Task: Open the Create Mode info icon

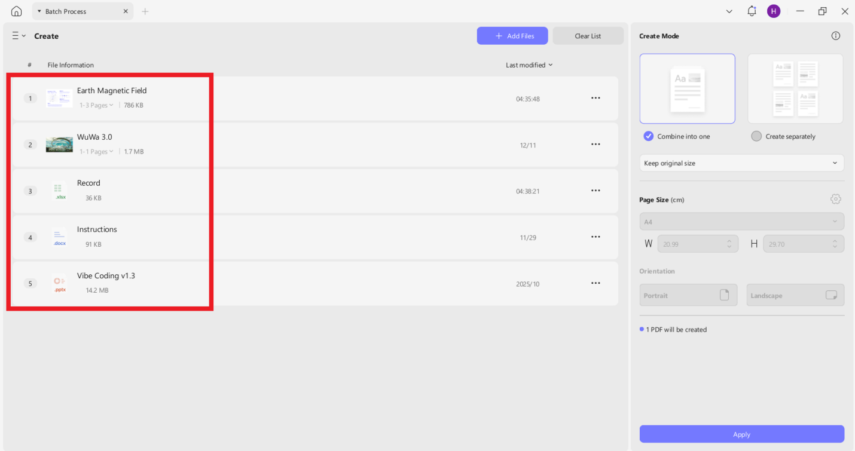Action: (x=835, y=36)
